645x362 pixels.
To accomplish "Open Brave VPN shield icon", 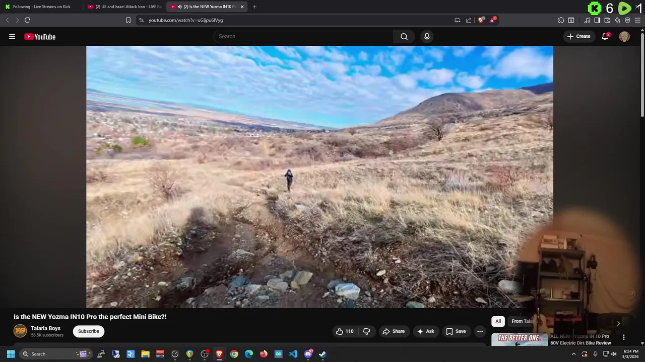I will point(627,20).
